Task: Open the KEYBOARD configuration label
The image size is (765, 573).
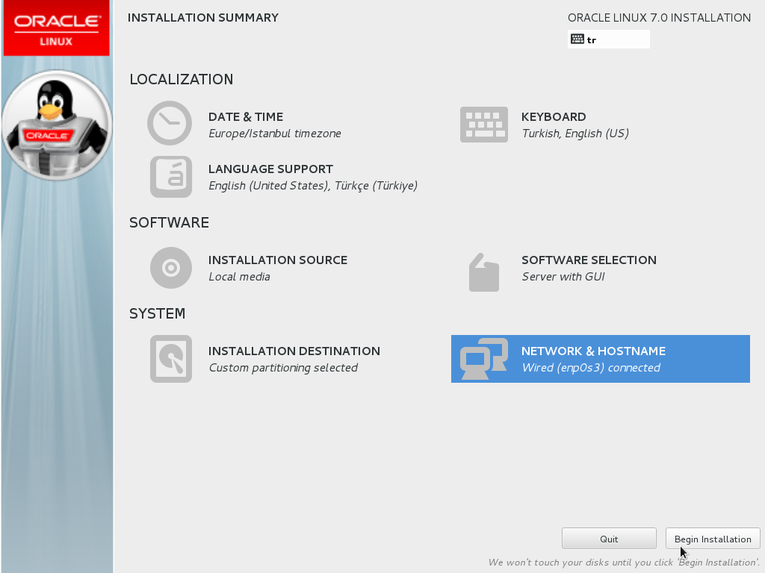Action: (x=554, y=117)
